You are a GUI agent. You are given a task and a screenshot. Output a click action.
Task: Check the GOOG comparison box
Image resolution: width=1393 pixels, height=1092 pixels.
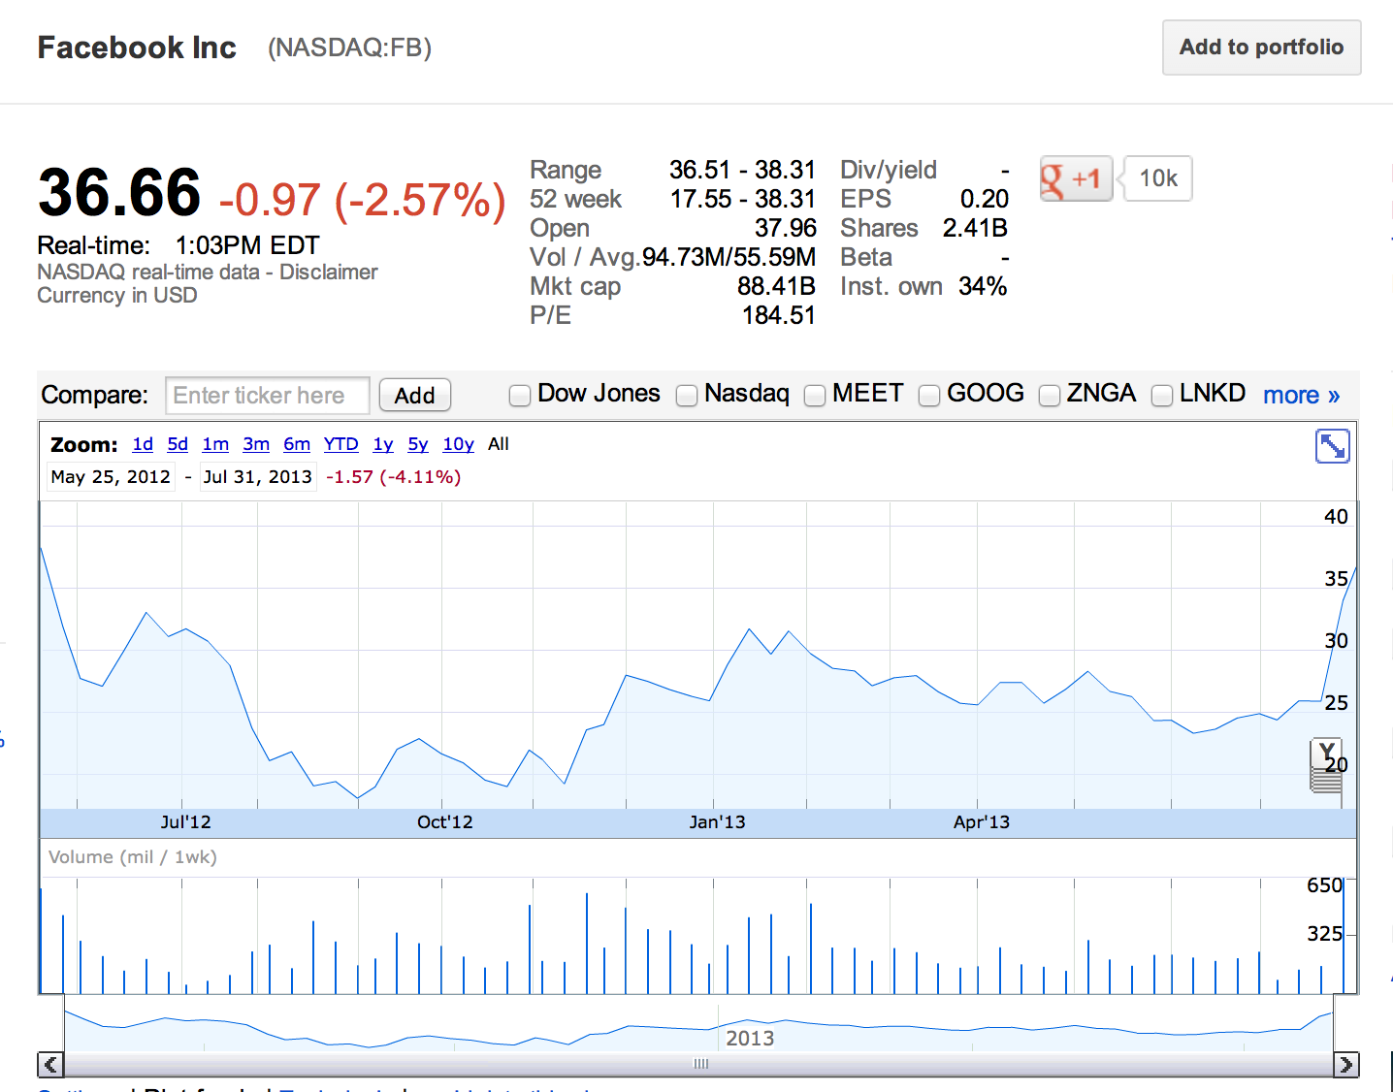(929, 396)
